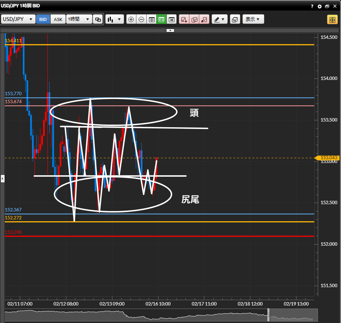This screenshot has width=341, height=323.
Task: Open the settings gear in the title bar
Action: coord(320,6)
